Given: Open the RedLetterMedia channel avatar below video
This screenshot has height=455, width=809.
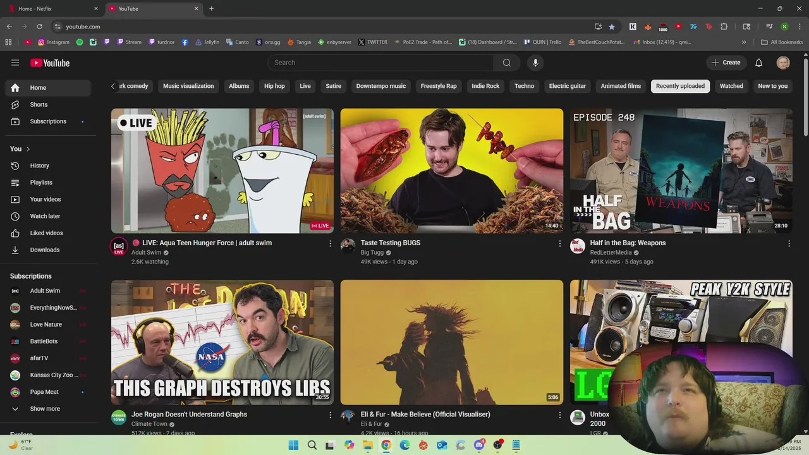Looking at the screenshot, I should 578,246.
